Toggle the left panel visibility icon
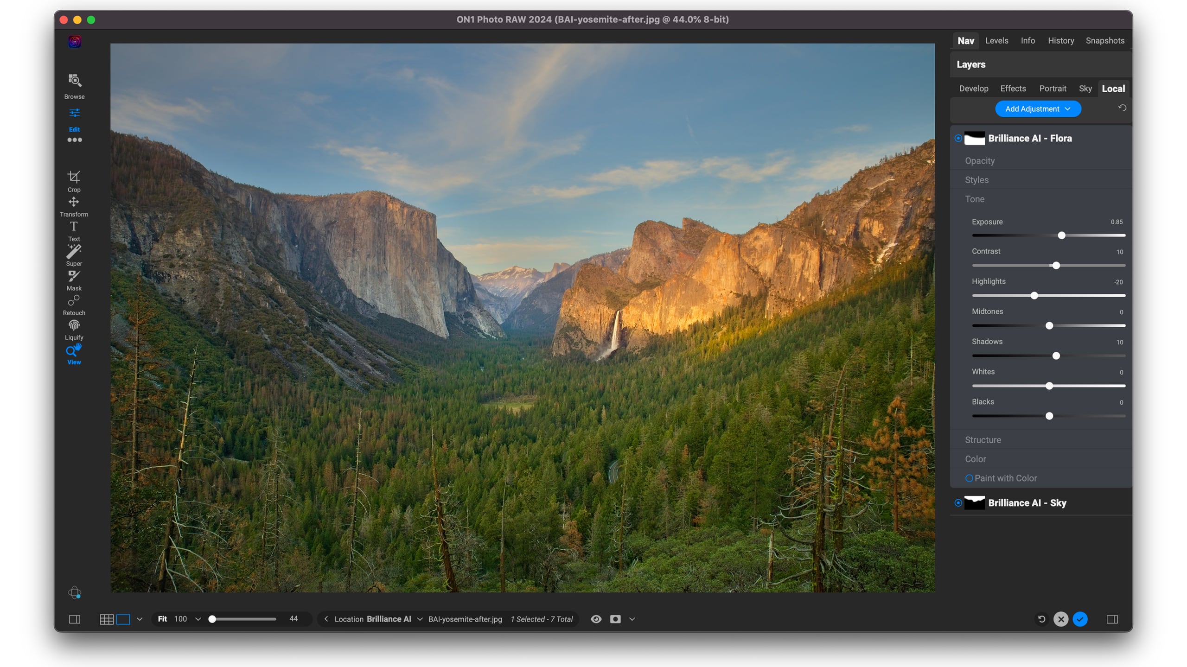This screenshot has width=1187, height=667. pos(74,619)
